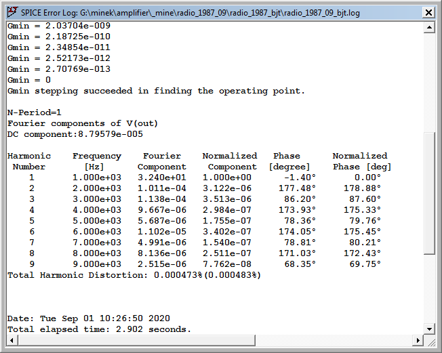Click the 'Normalized Component' column header
The width and height of the screenshot is (442, 353).
coord(230,161)
